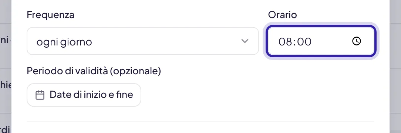Click the dimmed backdrop right of the dialog
This screenshot has height=133, width=401.
395,66
